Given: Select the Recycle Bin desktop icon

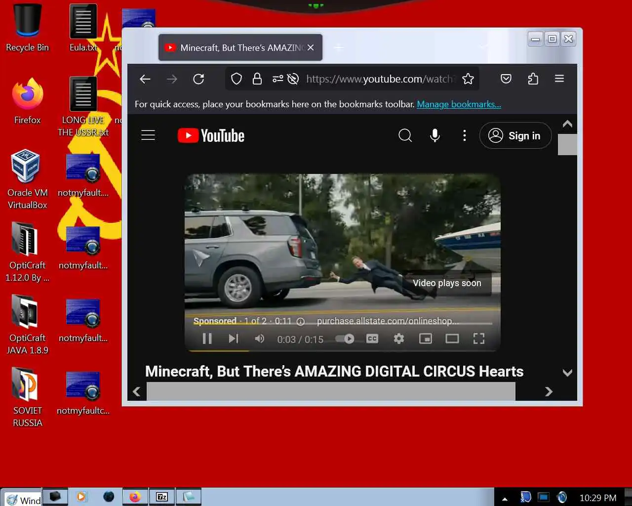Looking at the screenshot, I should click(x=28, y=28).
